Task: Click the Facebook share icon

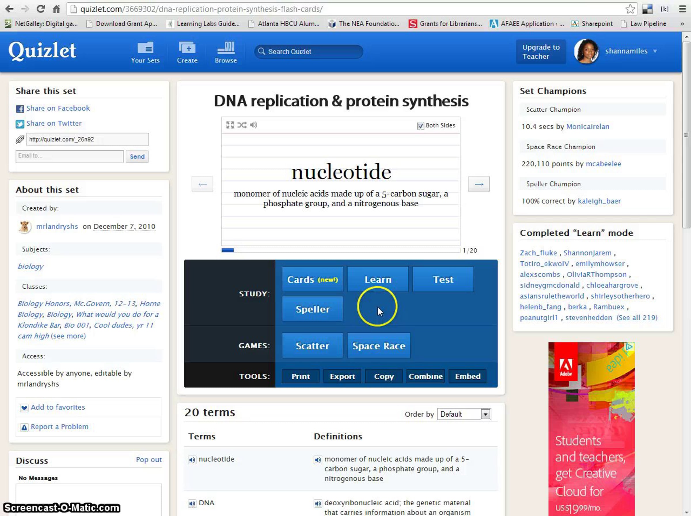Action: pyautogui.click(x=20, y=108)
